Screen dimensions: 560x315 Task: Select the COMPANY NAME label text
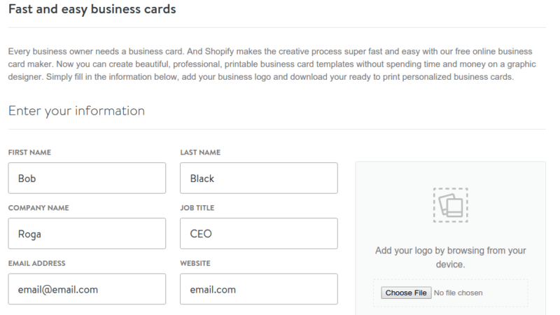[38, 208]
